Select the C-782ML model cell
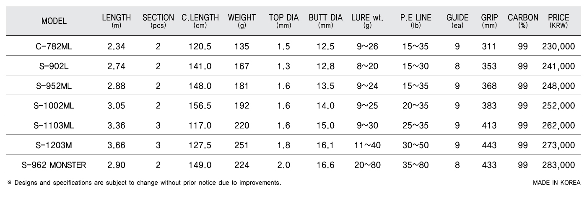Image resolution: width=587 pixels, height=201 pixels. (54, 46)
